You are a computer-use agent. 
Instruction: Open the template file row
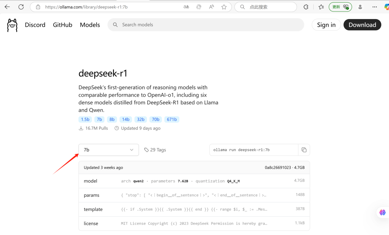[194, 209]
